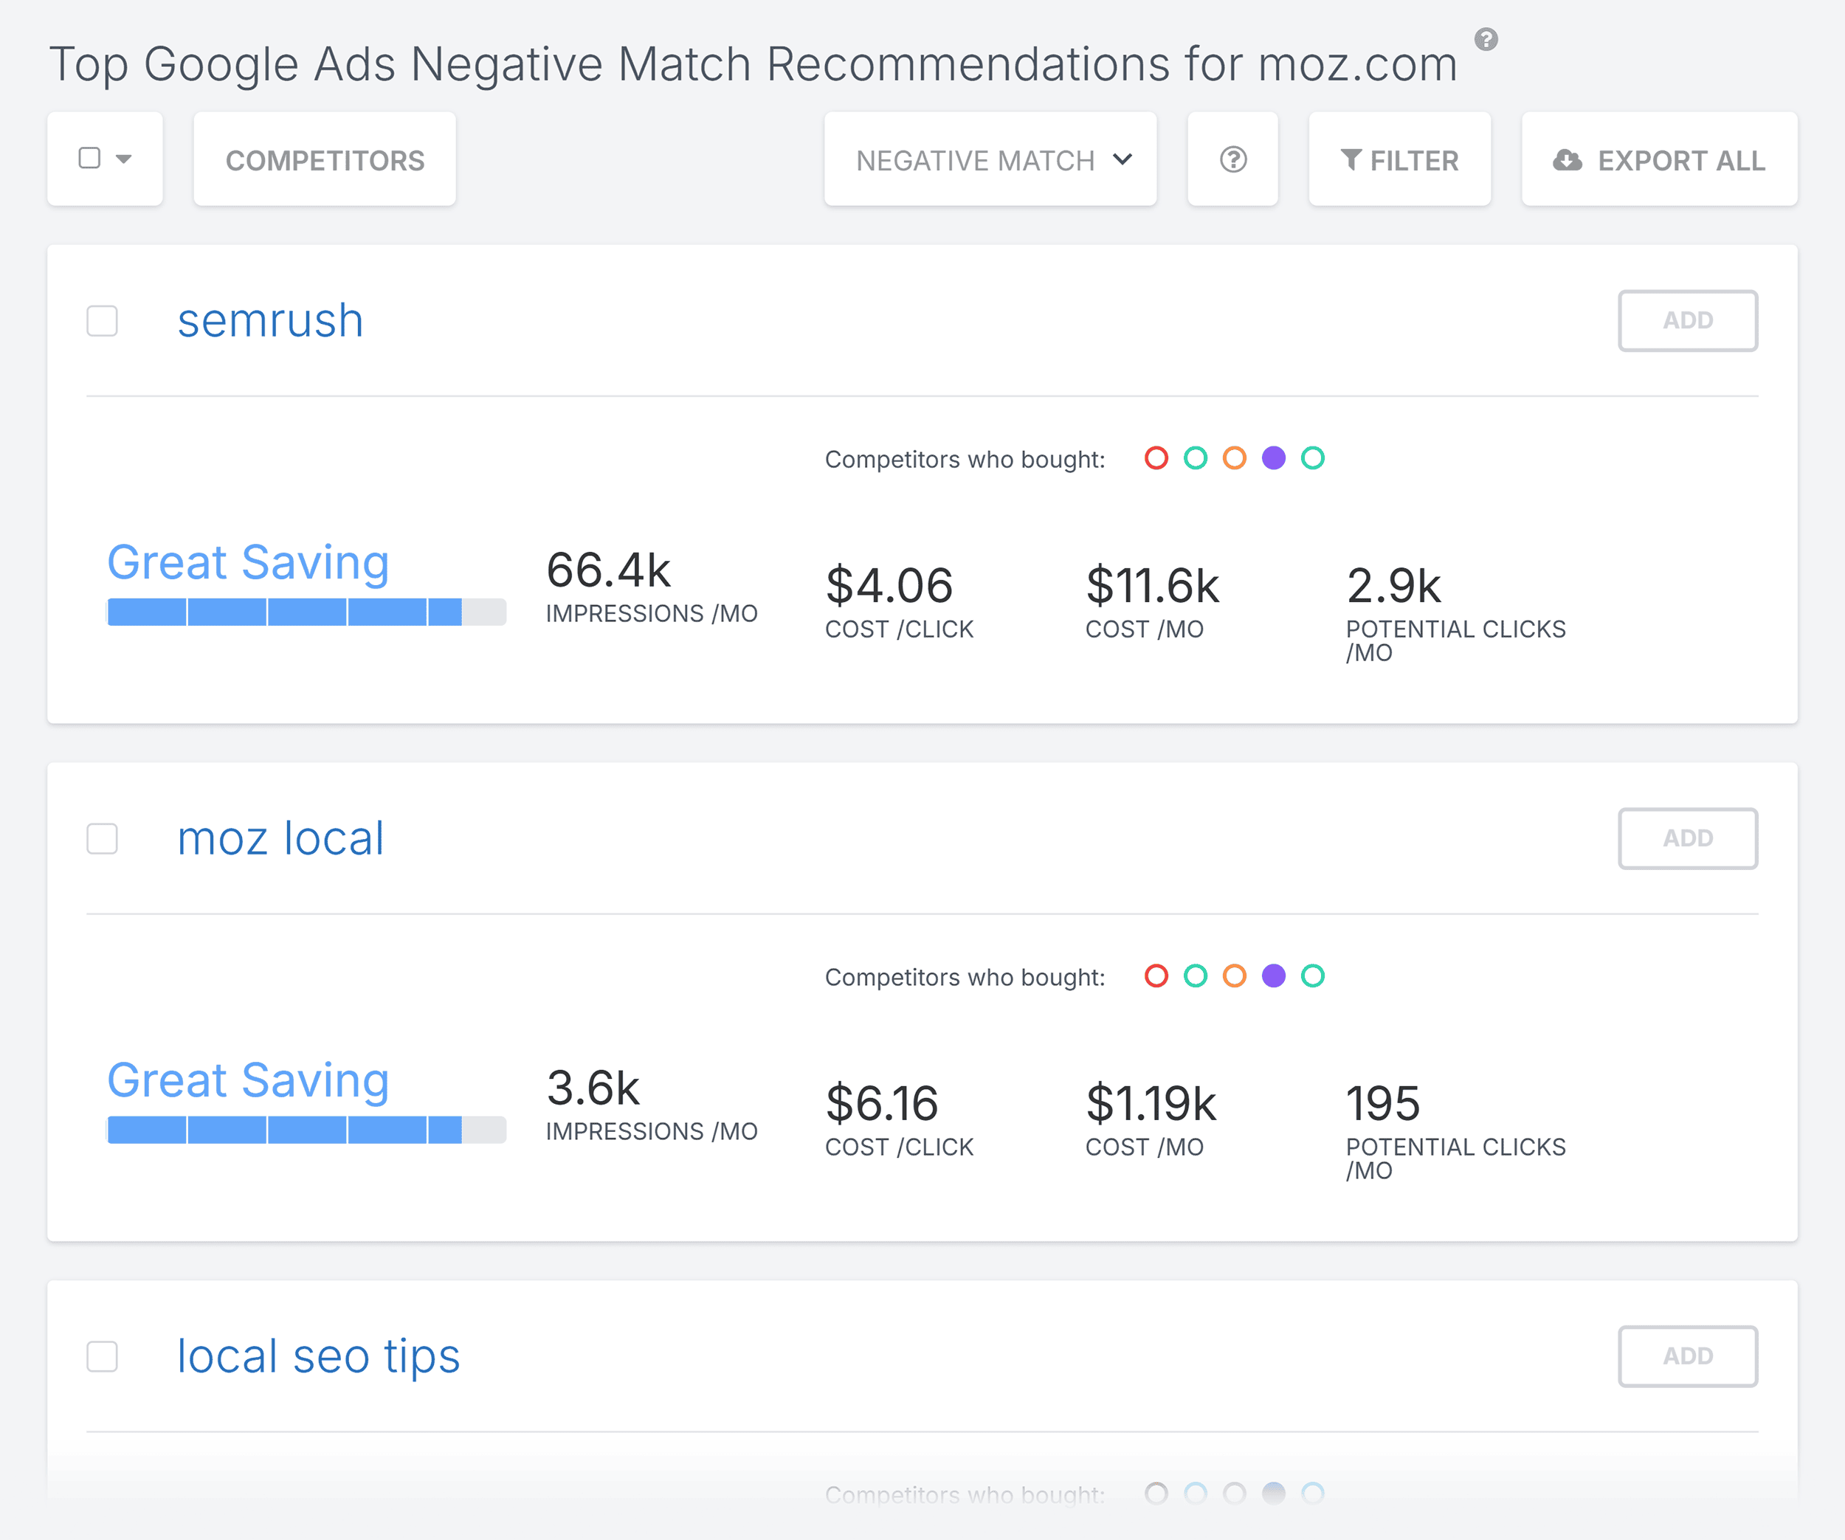This screenshot has height=1540, width=1845.
Task: Check the moz local keyword checkbox
Action: click(x=102, y=839)
